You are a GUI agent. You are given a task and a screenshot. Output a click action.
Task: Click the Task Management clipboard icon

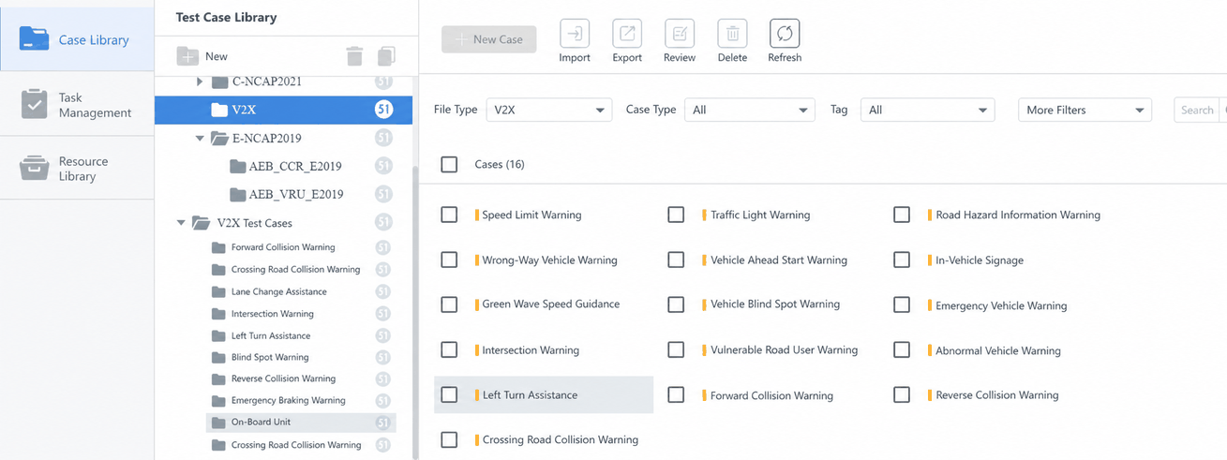[35, 104]
